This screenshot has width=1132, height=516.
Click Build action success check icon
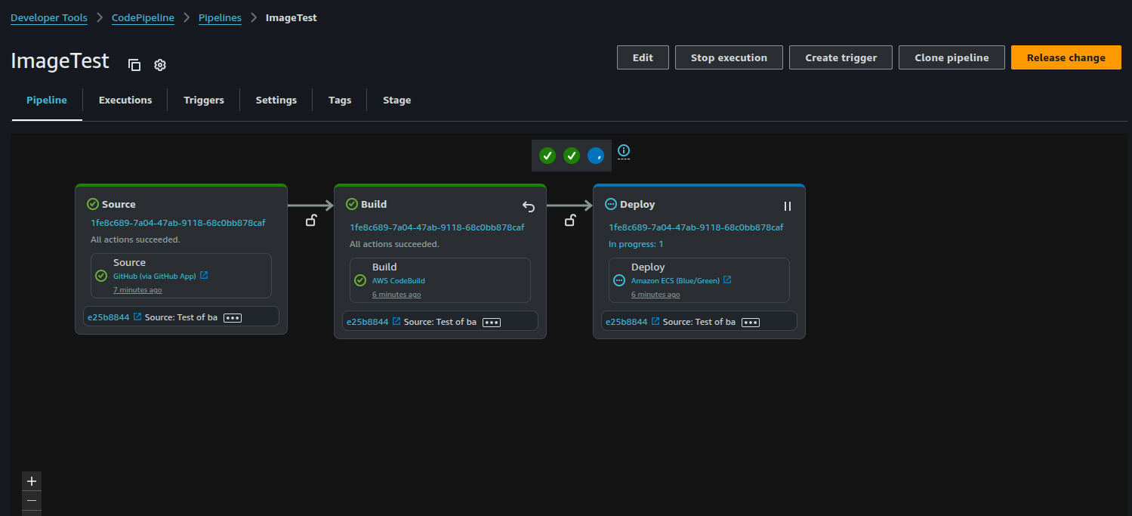(x=360, y=280)
